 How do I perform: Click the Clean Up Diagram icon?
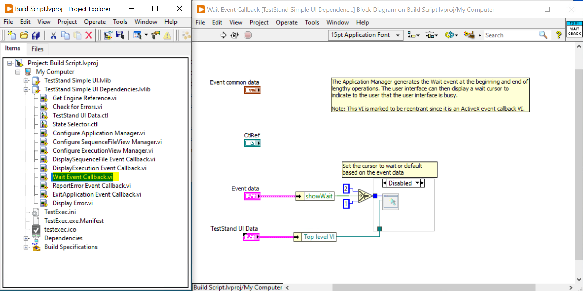coord(469,35)
